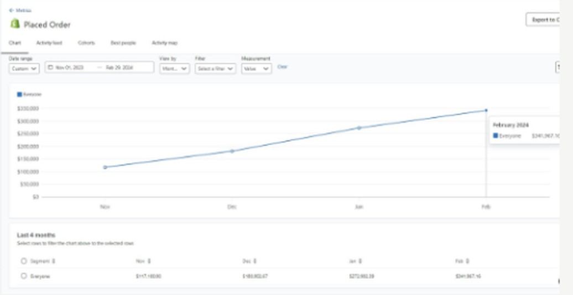Image resolution: width=573 pixels, height=295 pixels.
Task: Click the November data point on the chart
Action: (105, 167)
